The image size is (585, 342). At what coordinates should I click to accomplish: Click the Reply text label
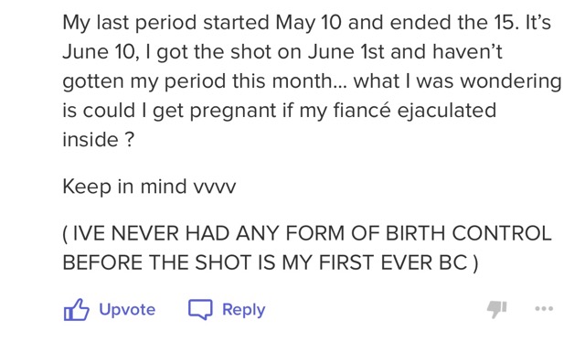[244, 310]
